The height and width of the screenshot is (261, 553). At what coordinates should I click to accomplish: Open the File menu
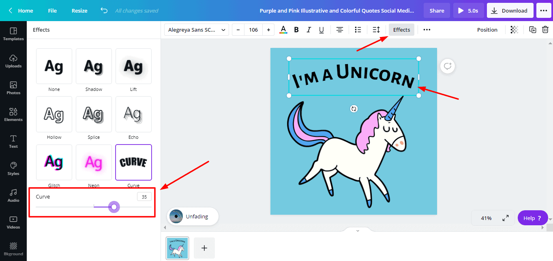[x=52, y=11]
